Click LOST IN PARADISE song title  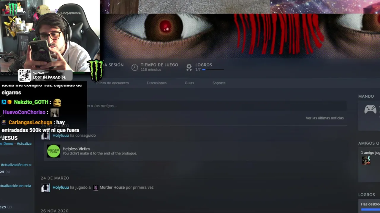click(x=49, y=78)
